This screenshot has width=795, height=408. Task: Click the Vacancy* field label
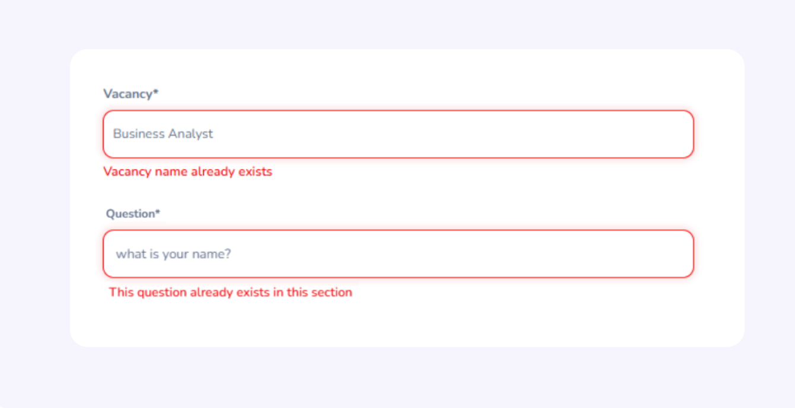tap(131, 94)
